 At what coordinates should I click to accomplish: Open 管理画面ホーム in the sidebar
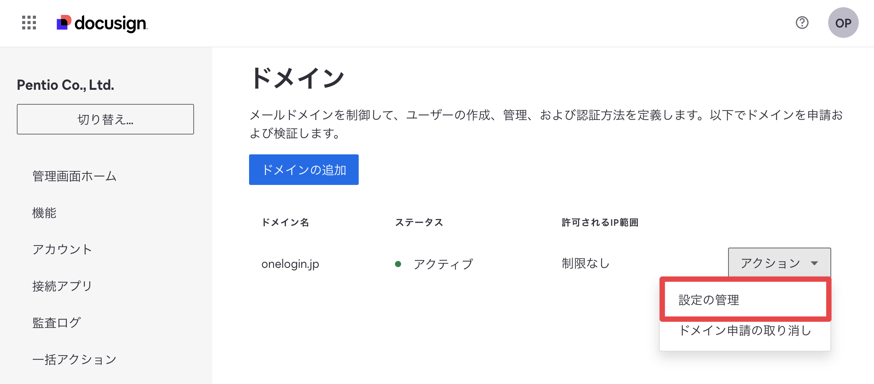coord(74,176)
